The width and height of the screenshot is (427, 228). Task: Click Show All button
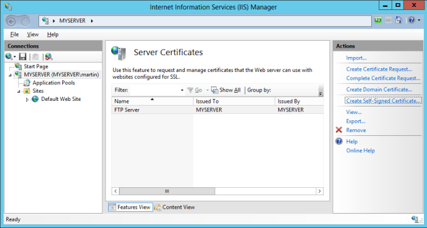226,90
